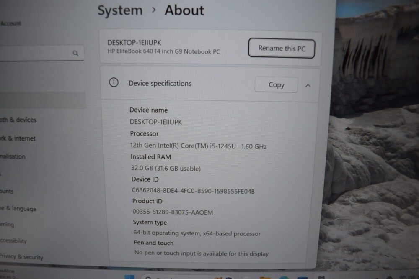Click the HP EliteBook 640 model text

click(163, 51)
